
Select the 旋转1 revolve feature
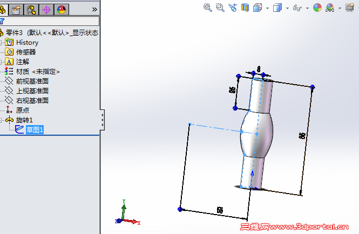[x=24, y=120]
